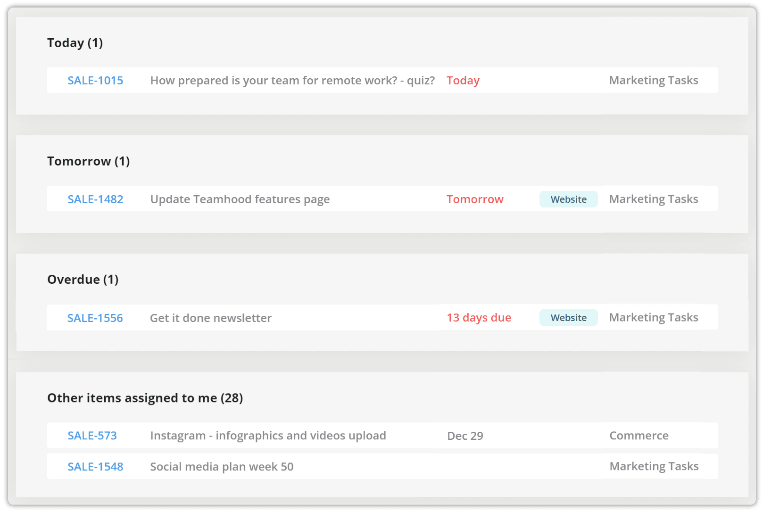Open Marketing Tasks board on SALE-1015 row
The image size is (763, 512).
pyautogui.click(x=654, y=81)
